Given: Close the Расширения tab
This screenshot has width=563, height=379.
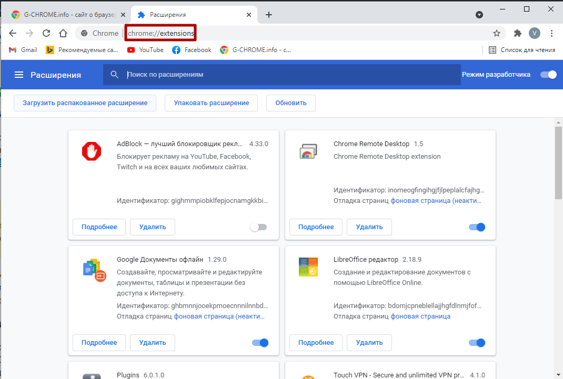Looking at the screenshot, I should 249,15.
